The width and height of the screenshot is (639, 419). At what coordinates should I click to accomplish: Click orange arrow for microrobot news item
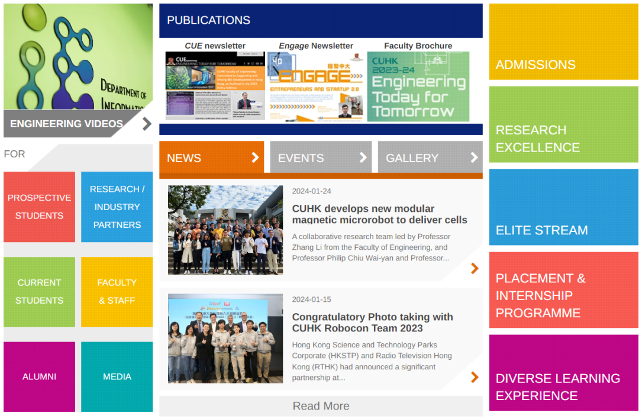pos(475,268)
